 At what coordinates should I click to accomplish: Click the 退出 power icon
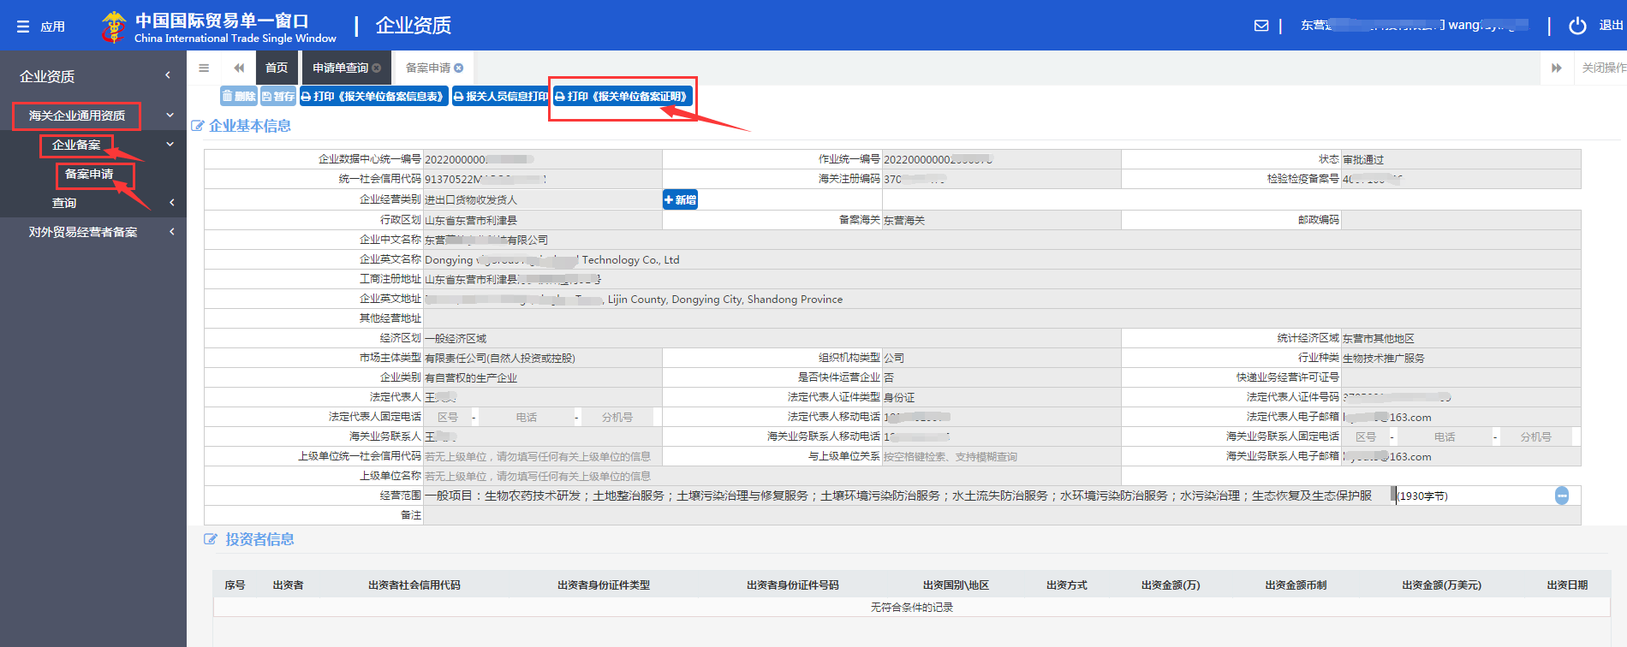(x=1577, y=26)
